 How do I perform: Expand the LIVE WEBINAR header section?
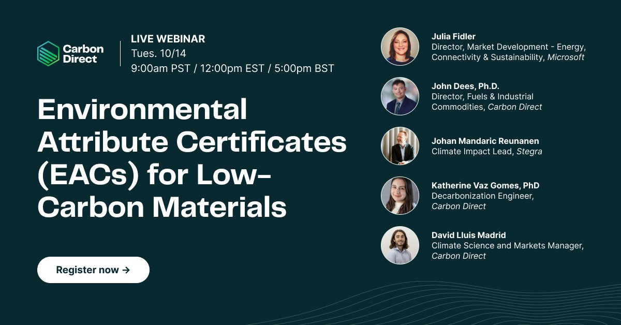point(168,39)
